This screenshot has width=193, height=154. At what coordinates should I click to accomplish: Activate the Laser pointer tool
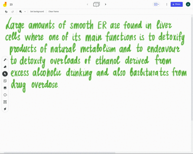point(5,109)
